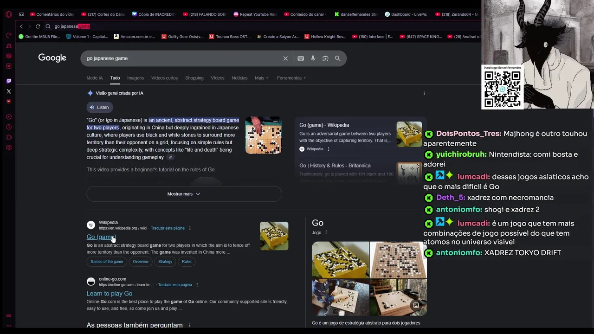Image resolution: width=594 pixels, height=334 pixels.
Task: Open Go board thumbnail in AI overview
Action: click(263, 135)
